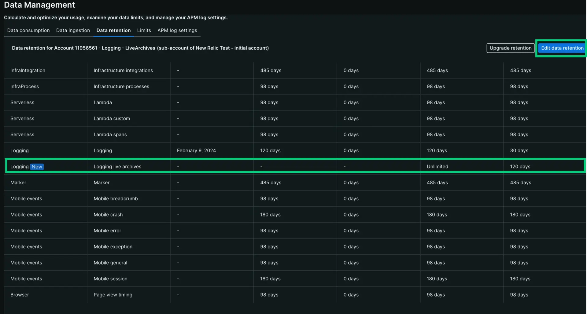Click the February 9, 2024 date cell

tap(196, 150)
